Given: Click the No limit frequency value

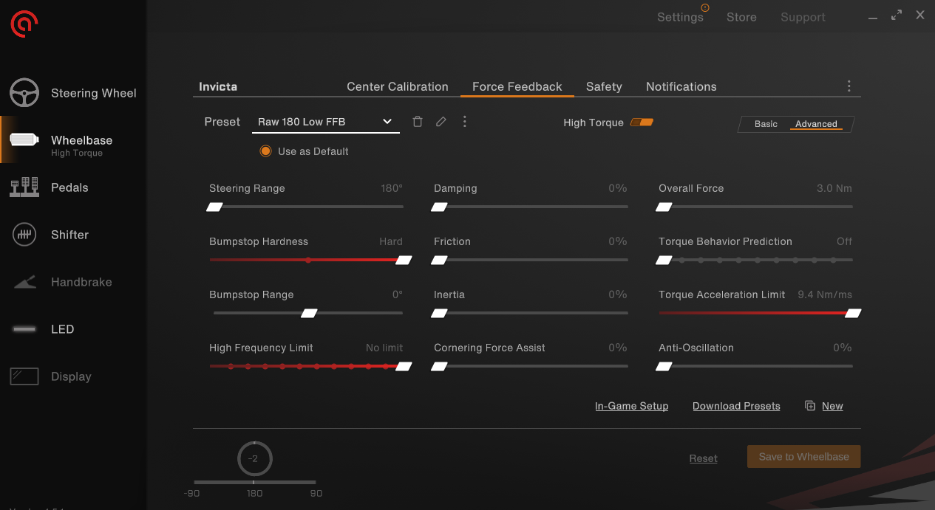Looking at the screenshot, I should [384, 348].
